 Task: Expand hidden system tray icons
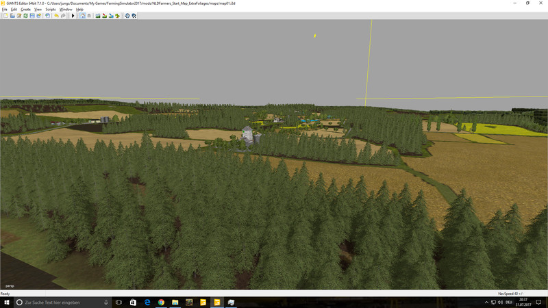[486, 302]
